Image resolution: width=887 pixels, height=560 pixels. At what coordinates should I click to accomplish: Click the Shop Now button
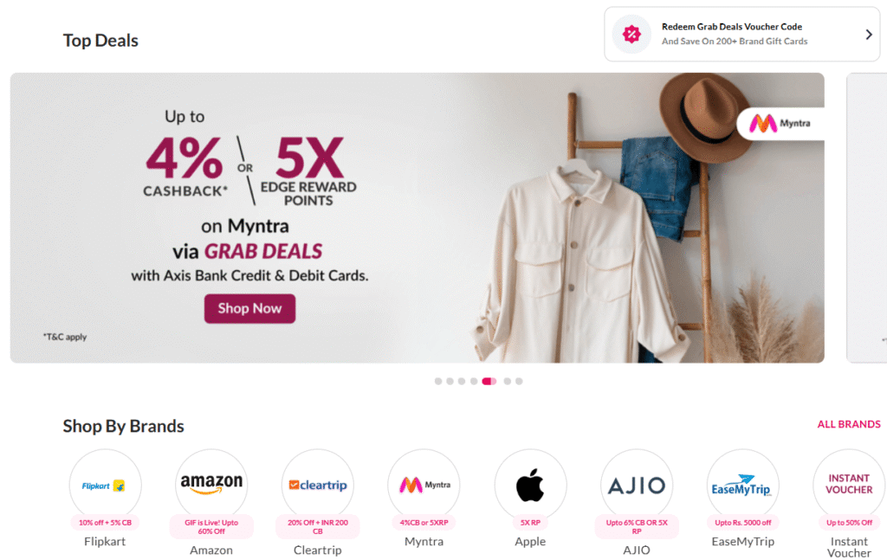(x=249, y=308)
